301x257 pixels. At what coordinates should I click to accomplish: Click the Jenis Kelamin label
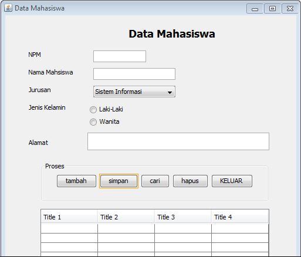tap(47, 107)
